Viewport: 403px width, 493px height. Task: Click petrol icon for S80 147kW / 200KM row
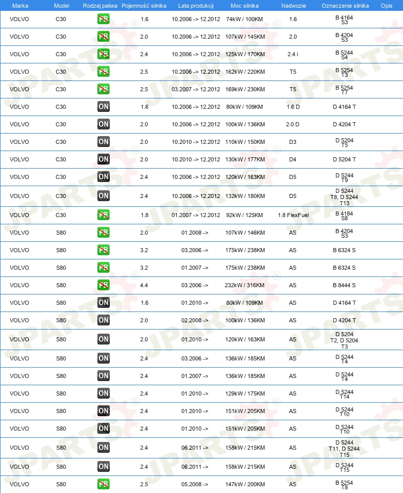point(104,484)
